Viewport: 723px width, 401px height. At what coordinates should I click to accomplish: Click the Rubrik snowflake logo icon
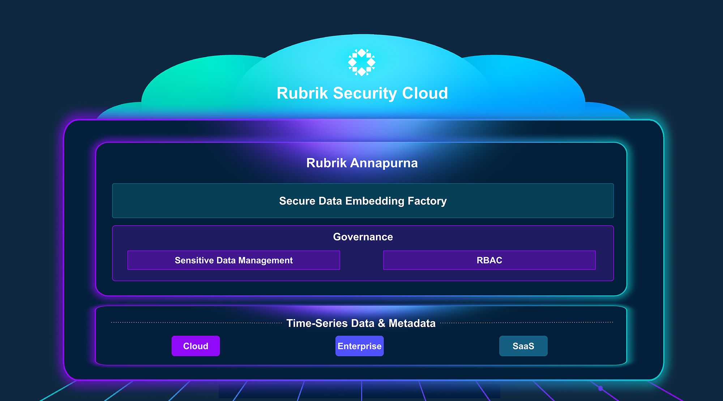coord(361,62)
